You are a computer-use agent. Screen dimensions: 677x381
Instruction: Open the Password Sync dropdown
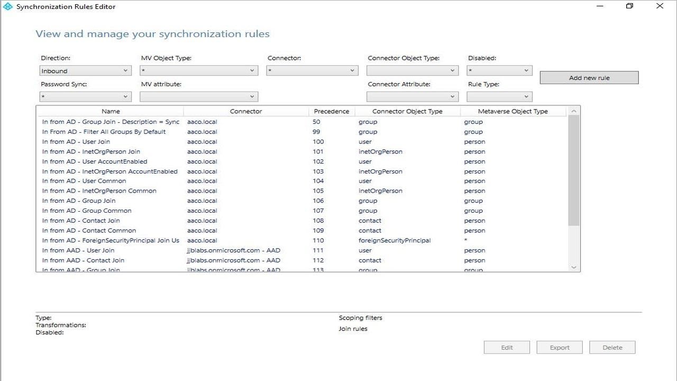(x=86, y=97)
